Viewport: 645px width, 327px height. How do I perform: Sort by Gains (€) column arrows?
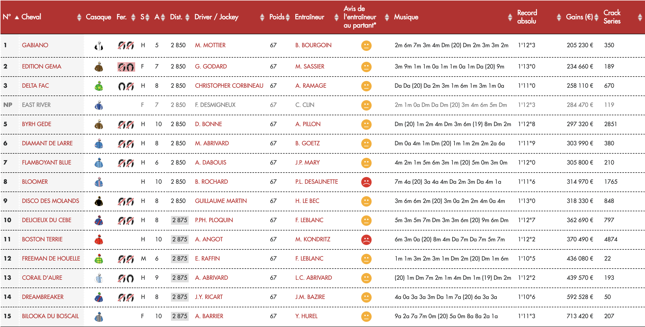pyautogui.click(x=596, y=17)
